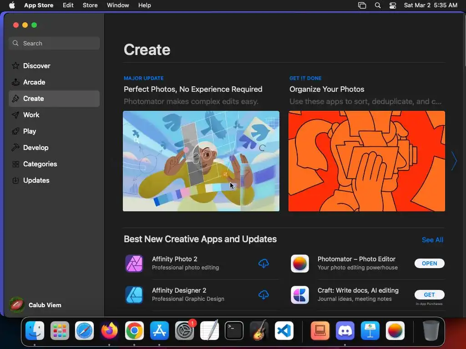The image size is (466, 349).
Task: Click the date and time in menu bar
Action: click(x=431, y=5)
